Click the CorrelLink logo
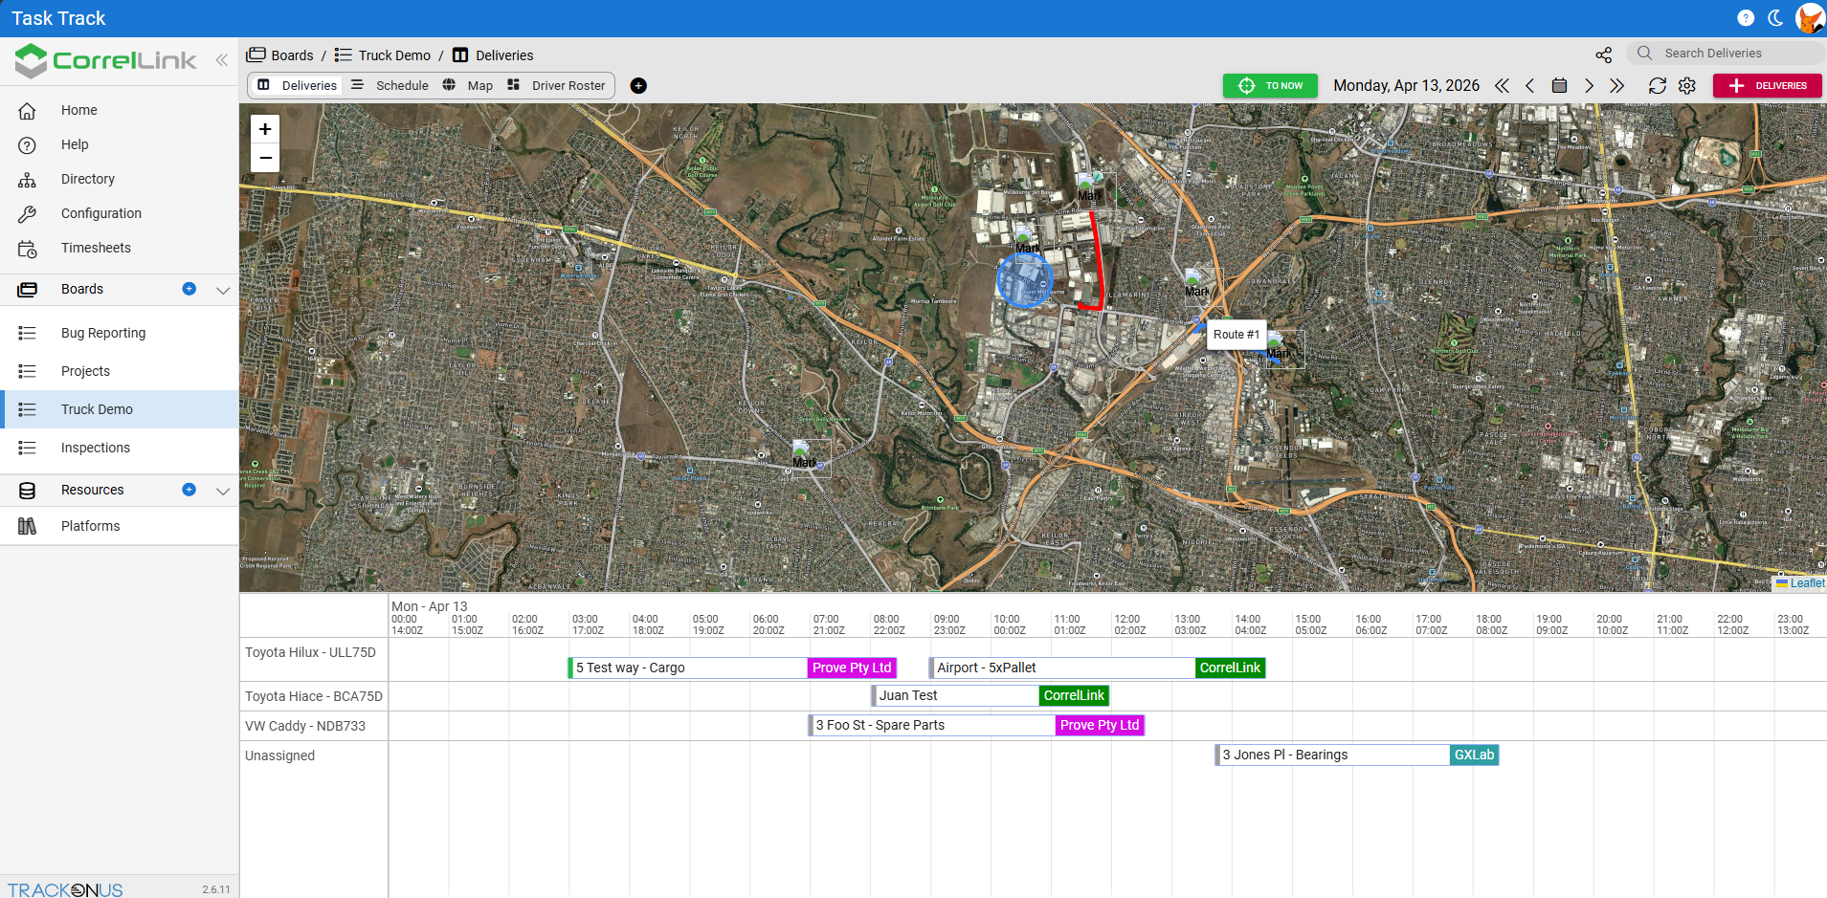The image size is (1827, 898). pos(105,60)
